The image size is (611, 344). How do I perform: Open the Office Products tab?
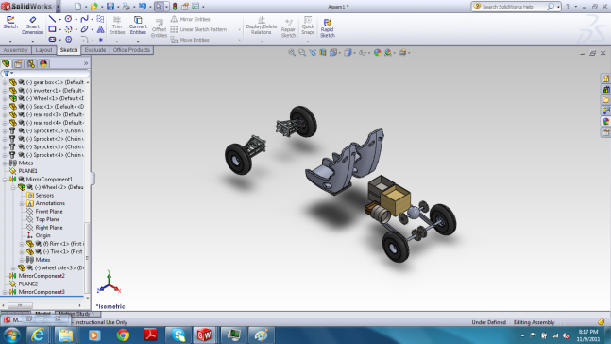click(131, 50)
